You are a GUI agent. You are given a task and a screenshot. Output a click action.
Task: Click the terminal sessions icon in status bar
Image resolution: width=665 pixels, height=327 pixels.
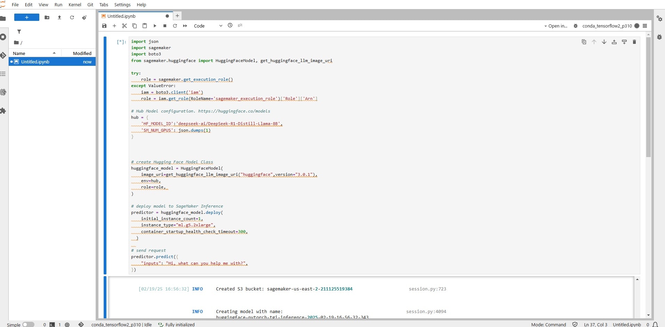pos(52,325)
